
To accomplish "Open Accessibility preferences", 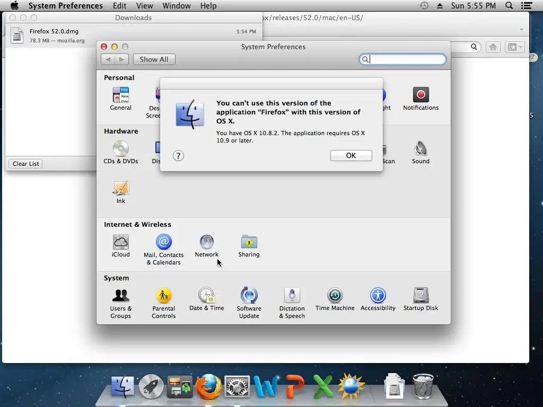I will (378, 299).
